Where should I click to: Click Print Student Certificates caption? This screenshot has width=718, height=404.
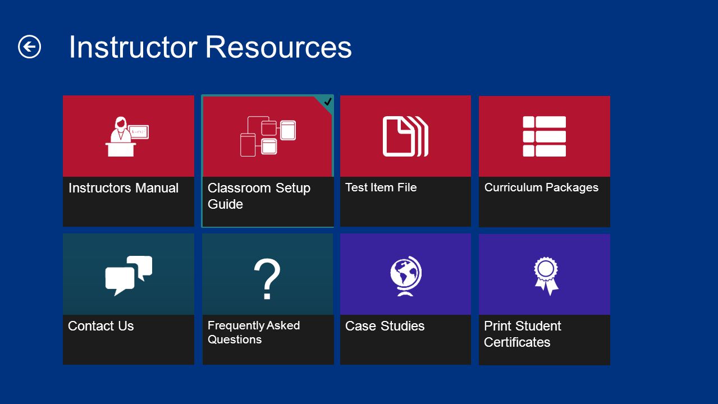coord(523,334)
